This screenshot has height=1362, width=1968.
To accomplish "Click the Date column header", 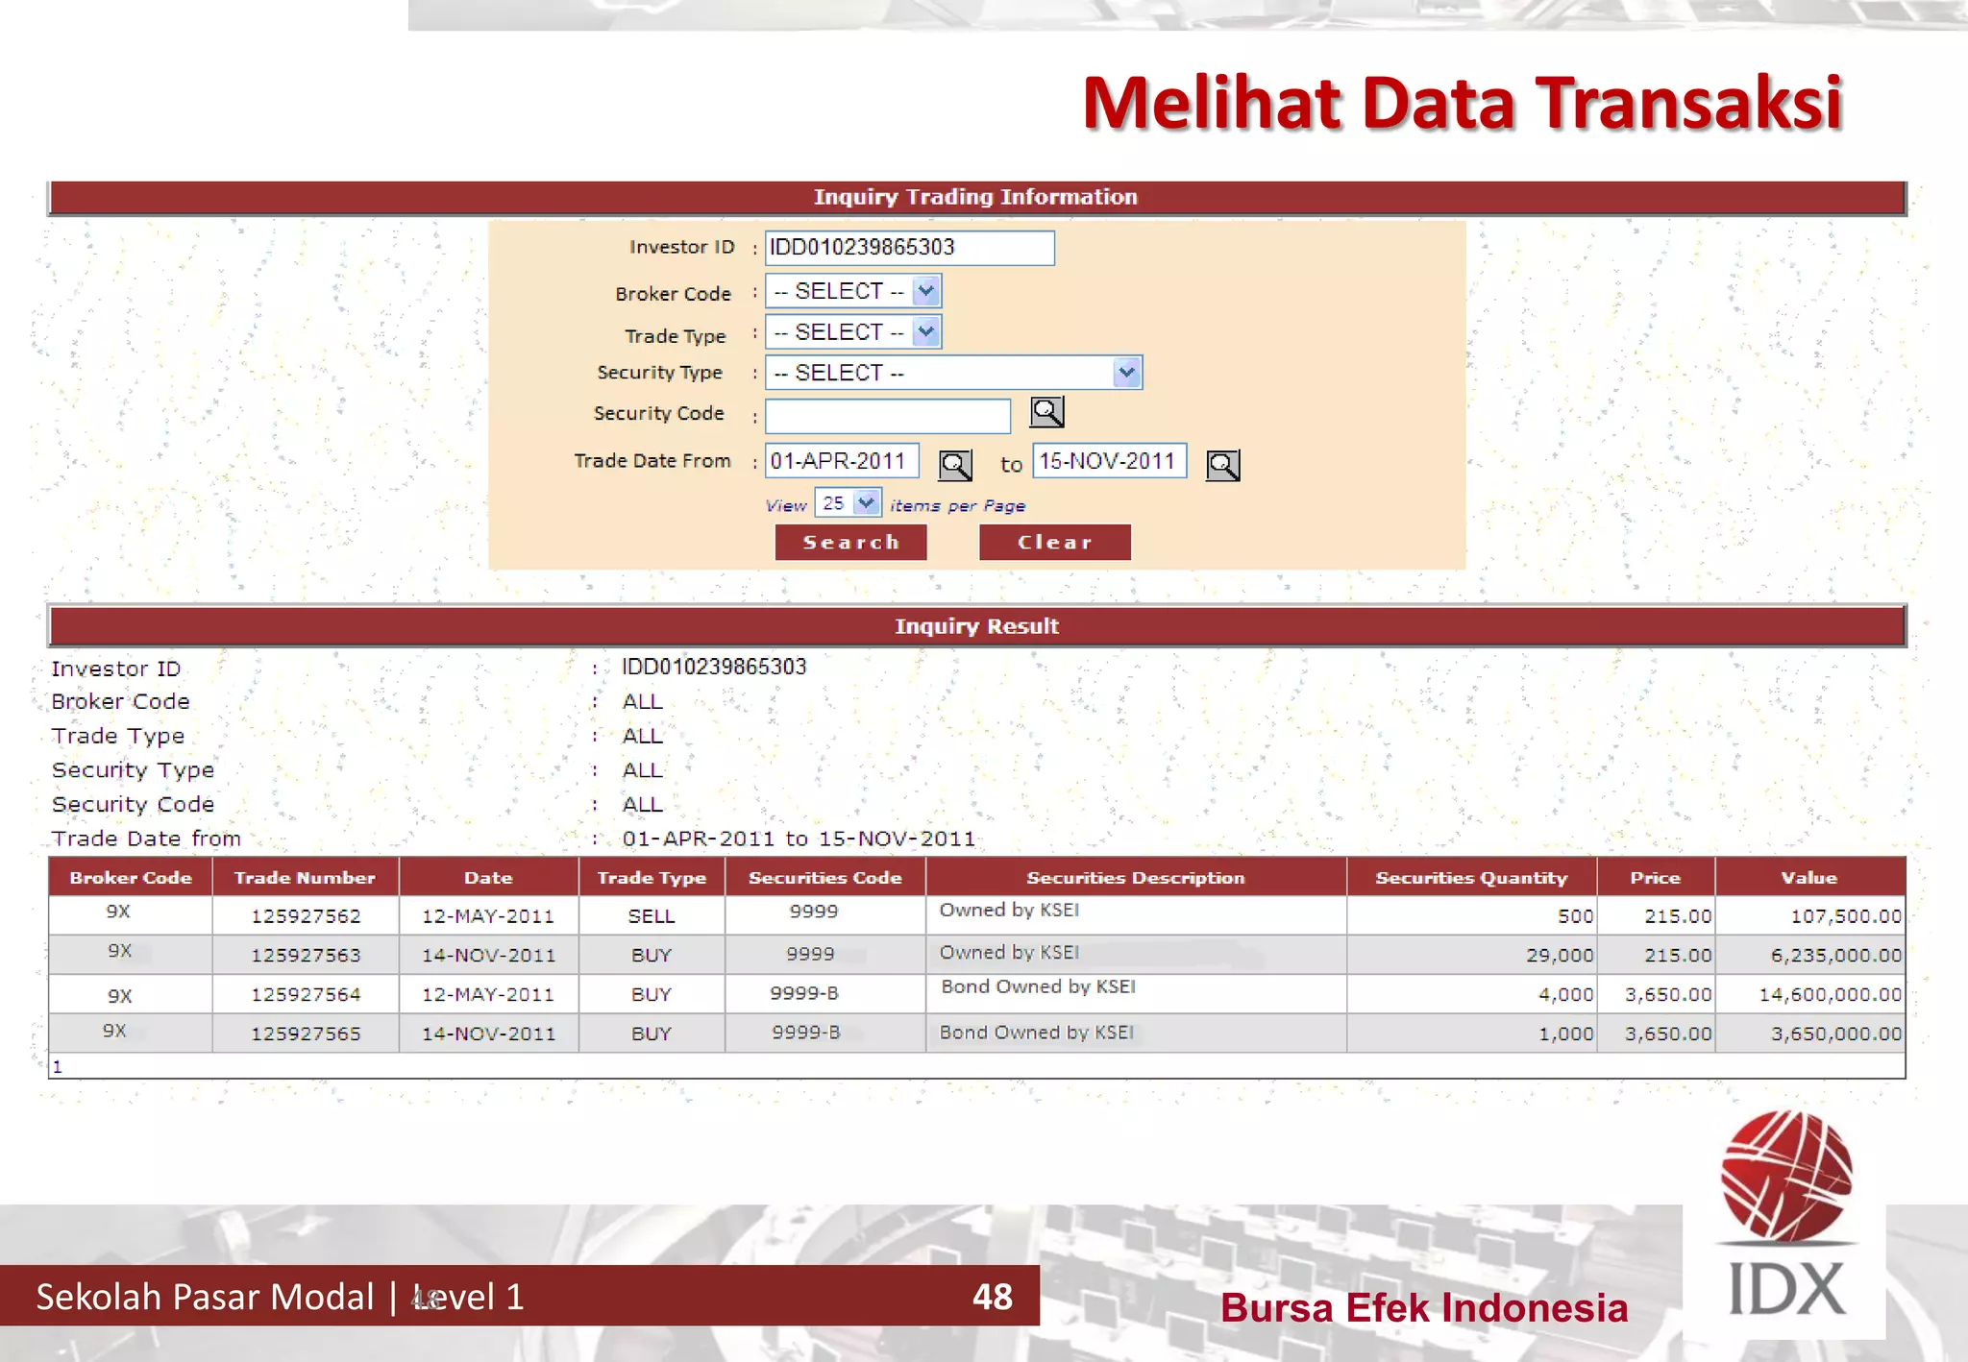I will pyautogui.click(x=488, y=877).
